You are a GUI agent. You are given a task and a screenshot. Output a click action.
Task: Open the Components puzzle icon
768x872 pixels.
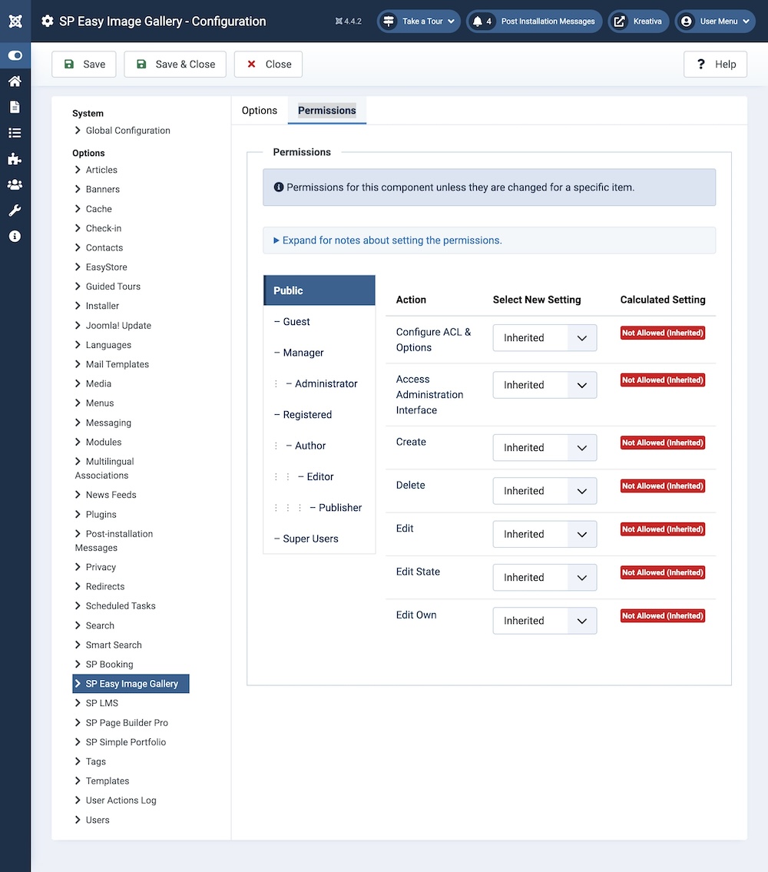coord(15,159)
